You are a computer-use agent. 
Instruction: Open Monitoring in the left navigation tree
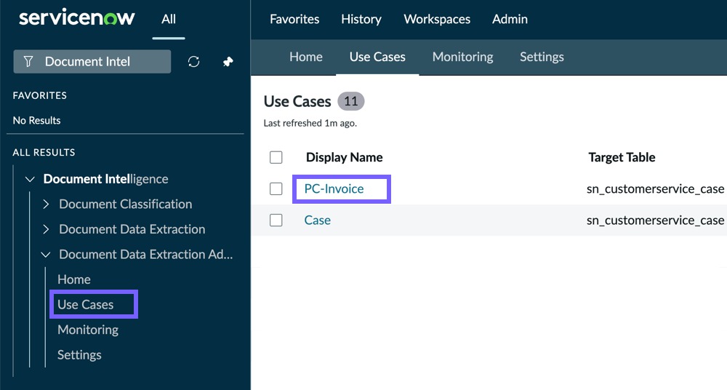click(x=88, y=330)
